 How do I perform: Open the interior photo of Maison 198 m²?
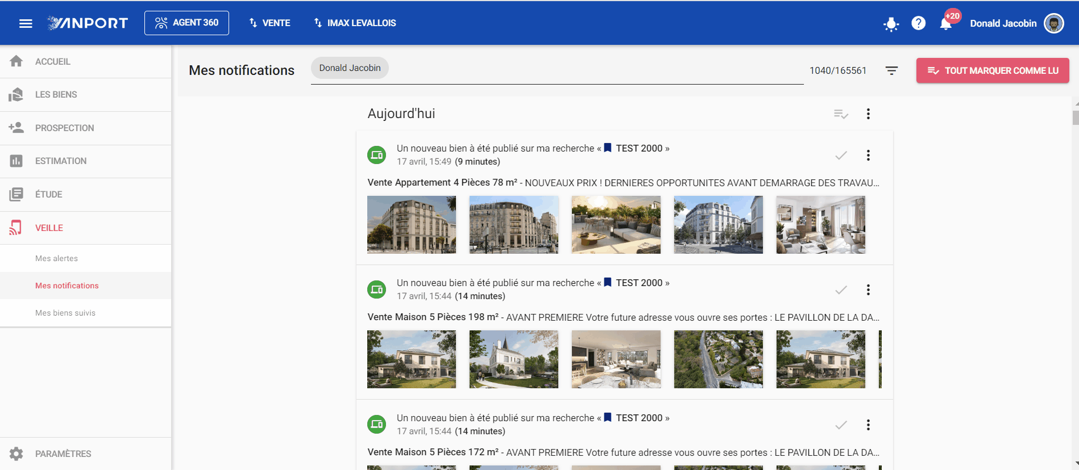click(x=616, y=359)
